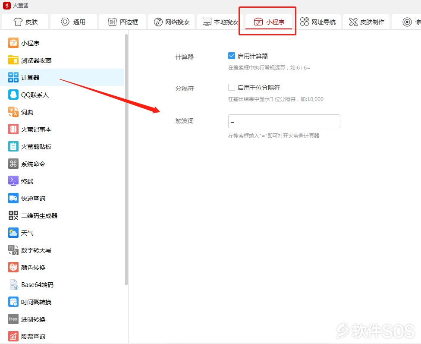Screen dimensions: 421x344
Task: Select the 快递查询 entry text
Action: [x=33, y=199]
